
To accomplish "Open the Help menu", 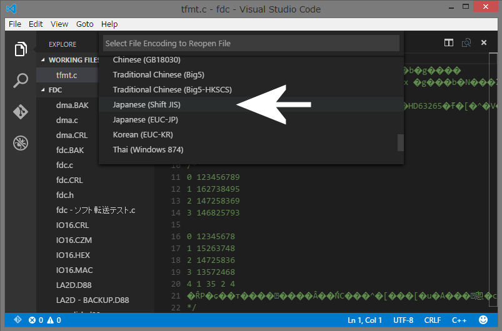I will click(109, 24).
